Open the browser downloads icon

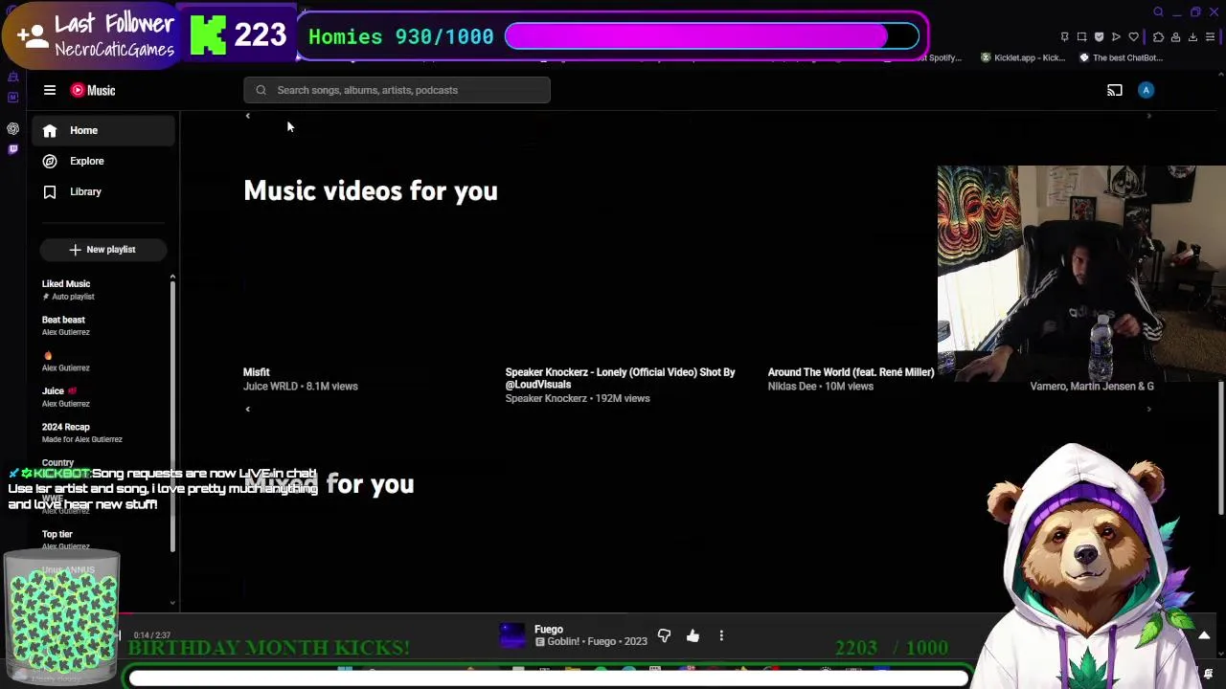[x=1192, y=36]
